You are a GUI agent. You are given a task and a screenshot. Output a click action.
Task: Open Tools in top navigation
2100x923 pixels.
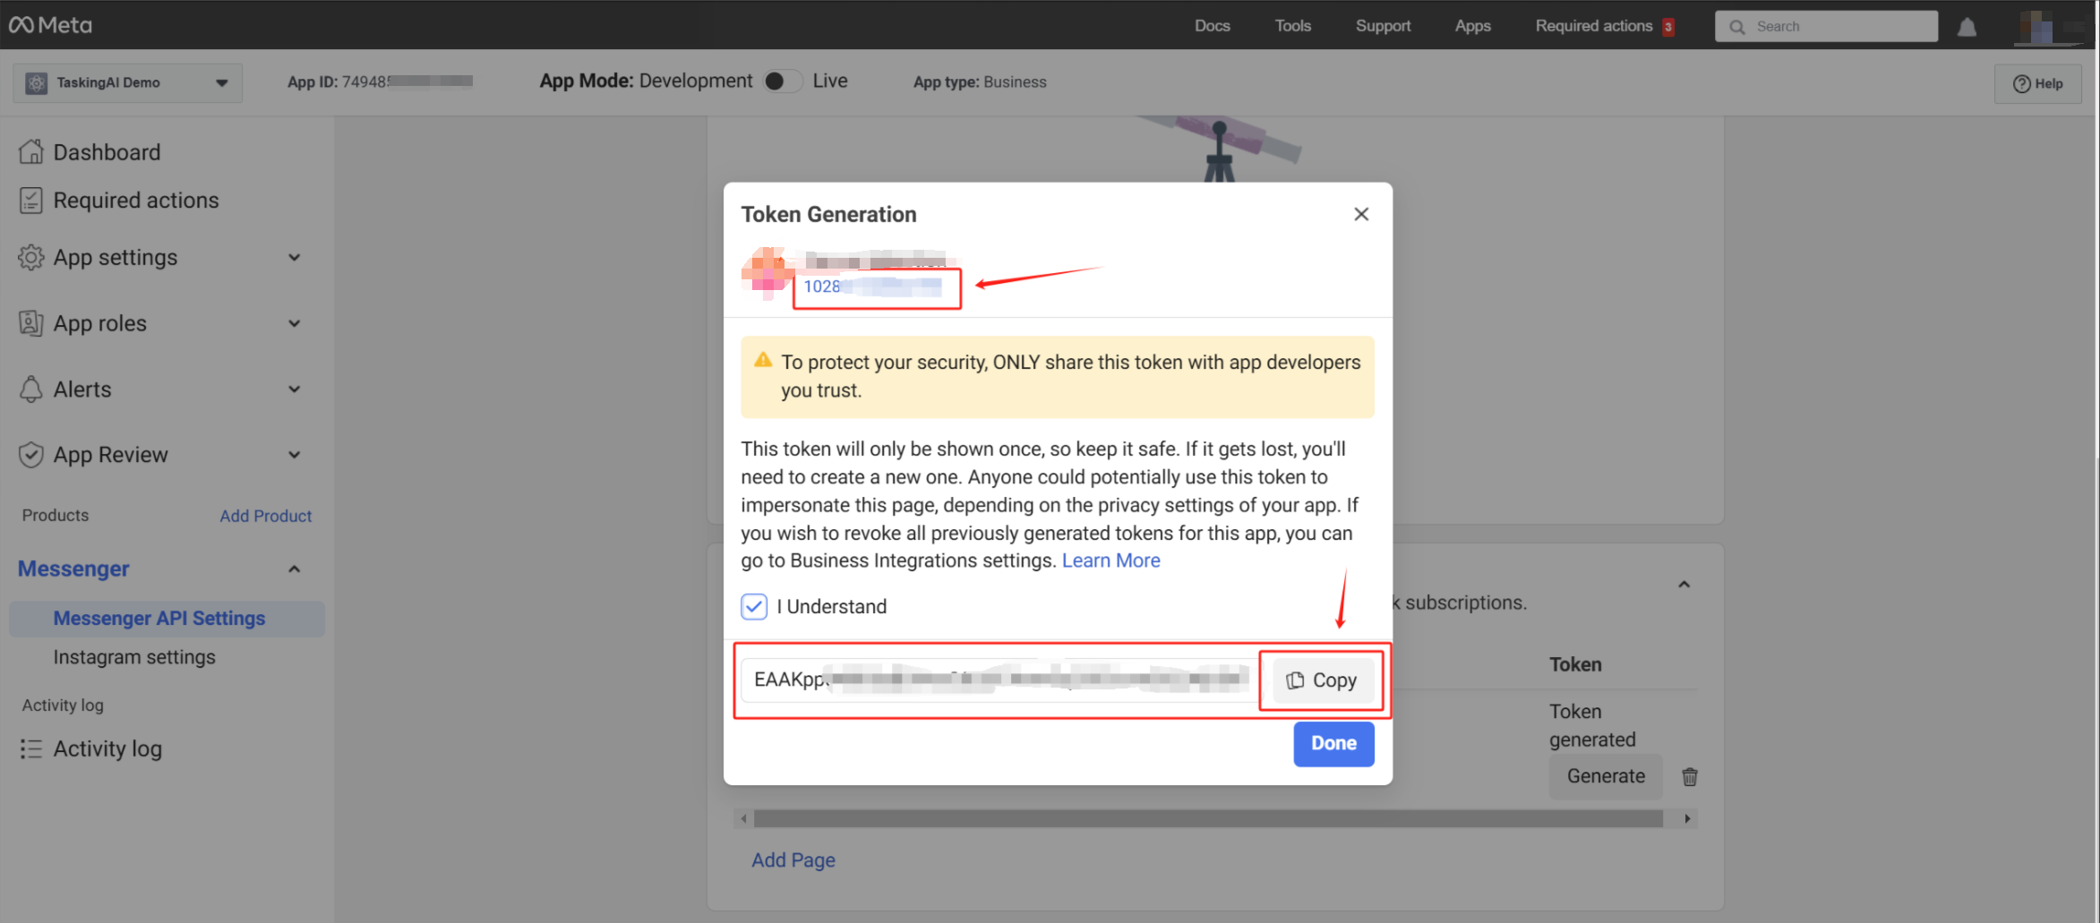(x=1292, y=26)
